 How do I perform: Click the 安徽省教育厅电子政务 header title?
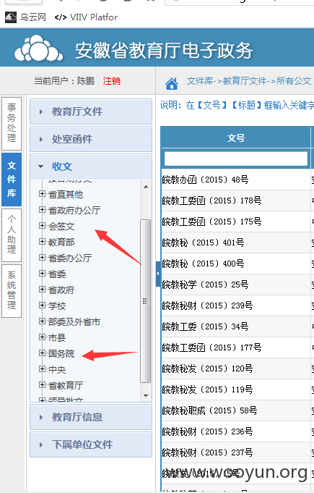(x=164, y=50)
